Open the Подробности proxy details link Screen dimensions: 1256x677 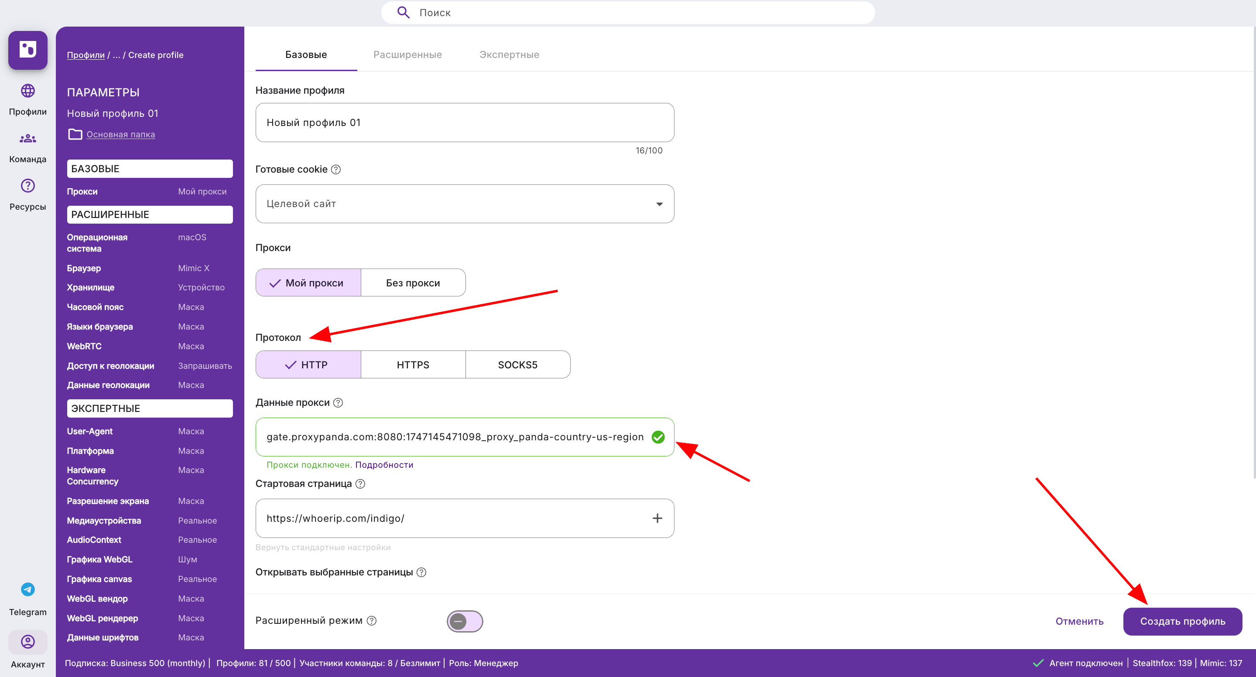tap(384, 465)
